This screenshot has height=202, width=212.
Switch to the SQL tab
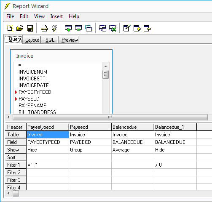tap(50, 40)
